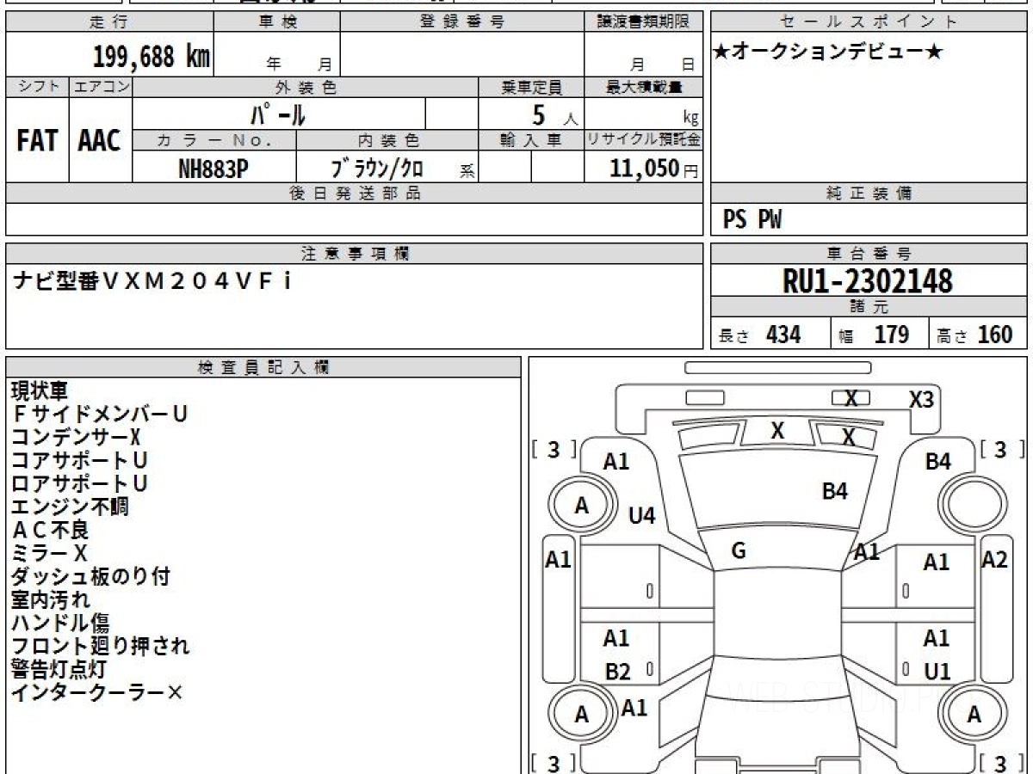Click the 輸入車 header

[x=531, y=140]
